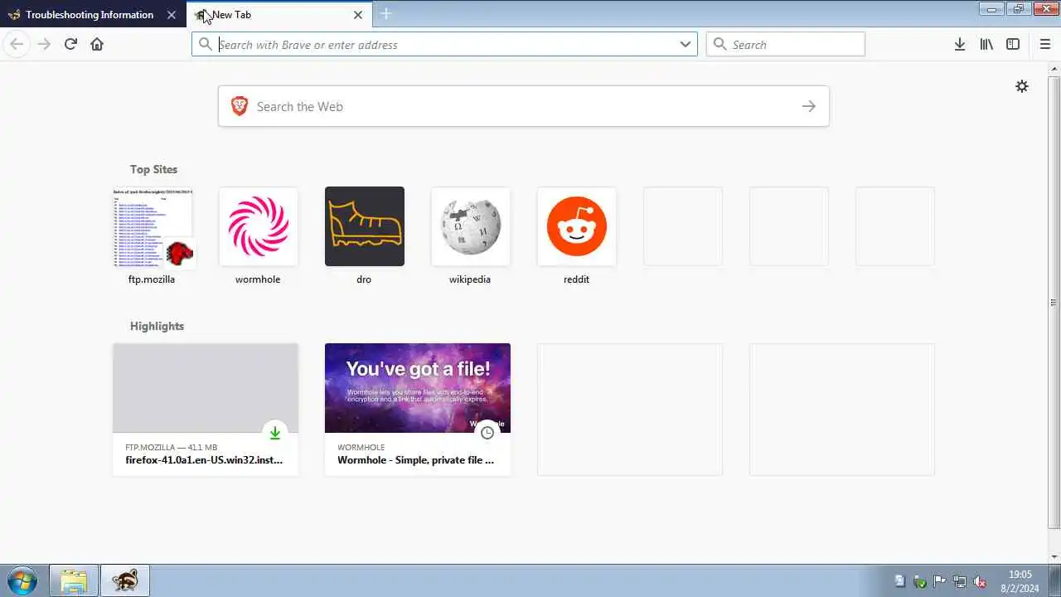Click the green download icon on the FTP.MOZILLA card
This screenshot has height=597, width=1061.
tap(275, 433)
